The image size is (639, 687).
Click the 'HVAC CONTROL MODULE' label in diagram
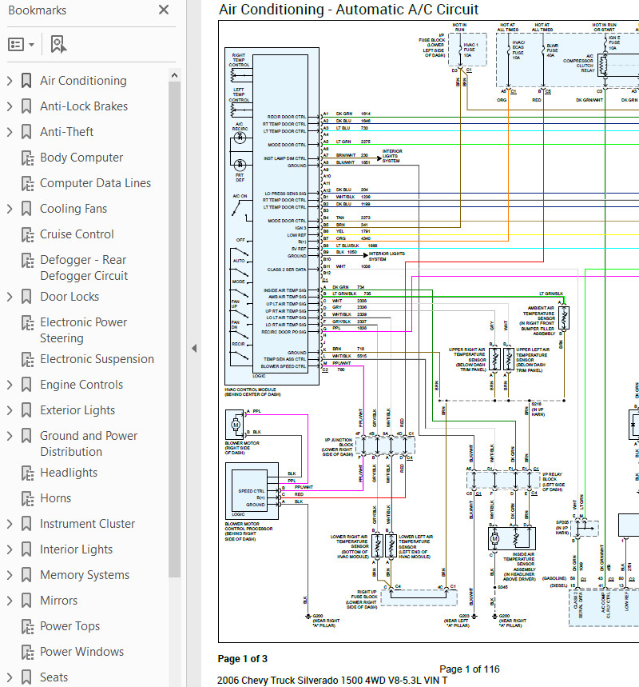tap(250, 389)
